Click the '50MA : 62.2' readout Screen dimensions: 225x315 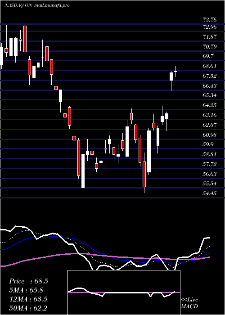click(28, 308)
